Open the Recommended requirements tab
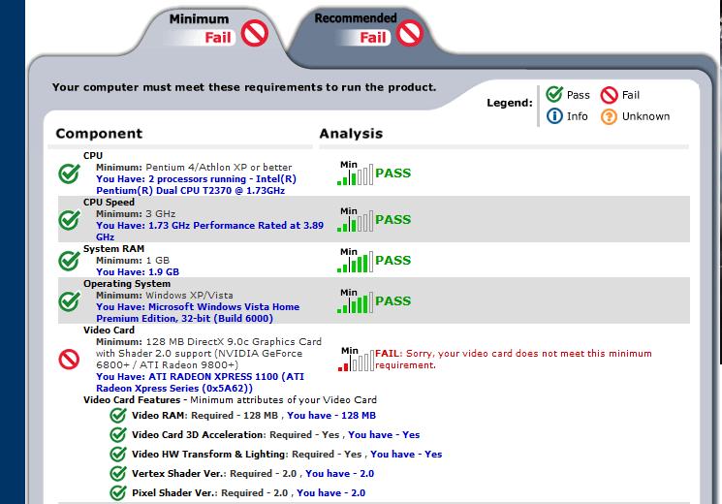The image size is (722, 504). (x=355, y=18)
